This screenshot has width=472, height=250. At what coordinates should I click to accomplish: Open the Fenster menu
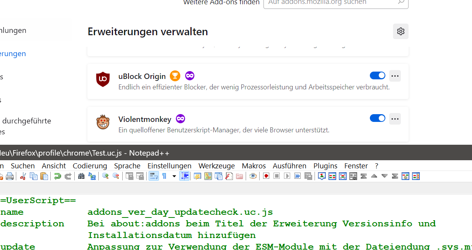point(356,166)
